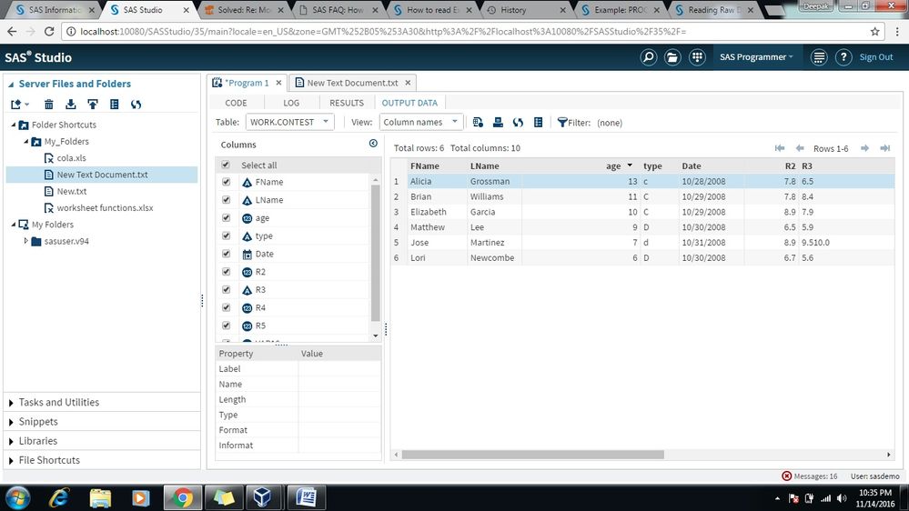Expand the Libraries section
This screenshot has height=511, width=909.
[11, 442]
